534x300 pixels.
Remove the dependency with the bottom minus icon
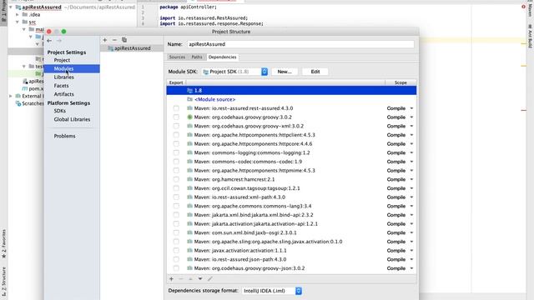click(181, 279)
